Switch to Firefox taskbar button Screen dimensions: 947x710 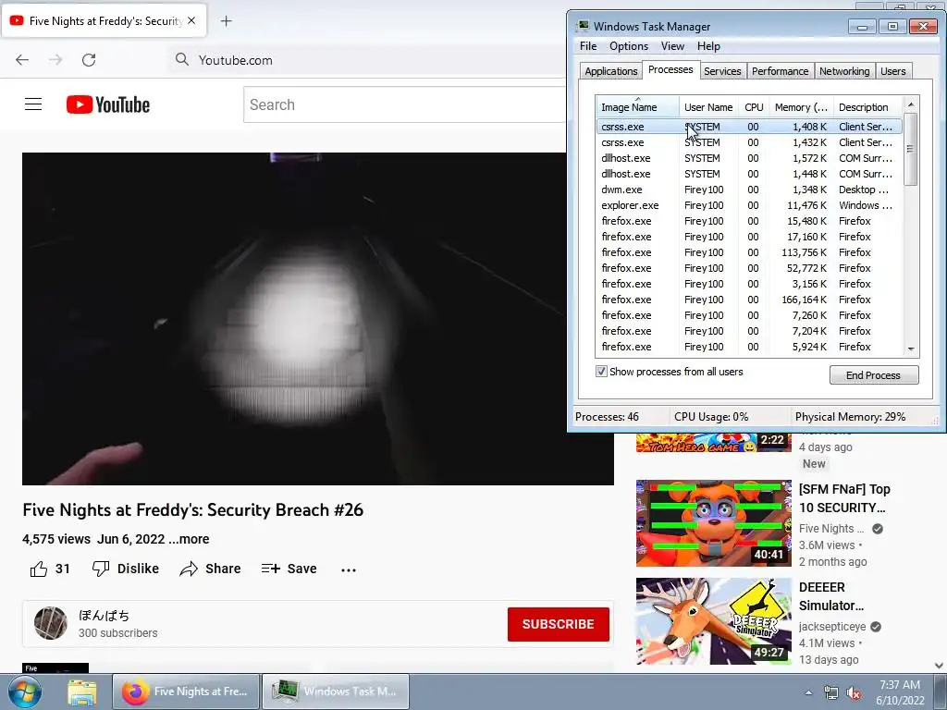[186, 692]
